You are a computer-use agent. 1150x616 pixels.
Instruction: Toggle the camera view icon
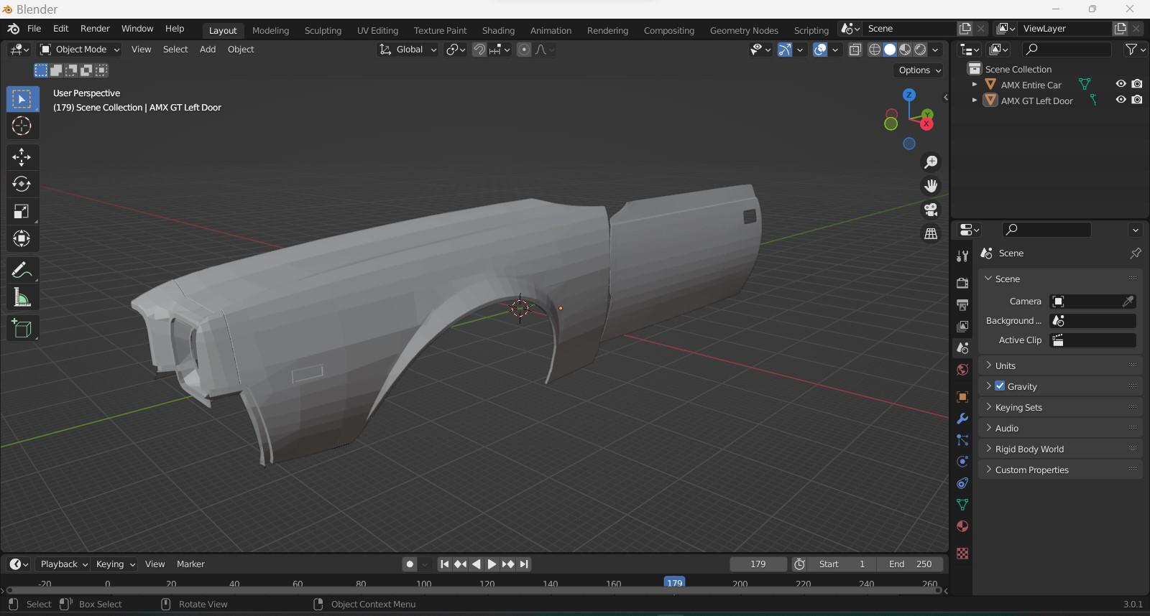point(931,210)
